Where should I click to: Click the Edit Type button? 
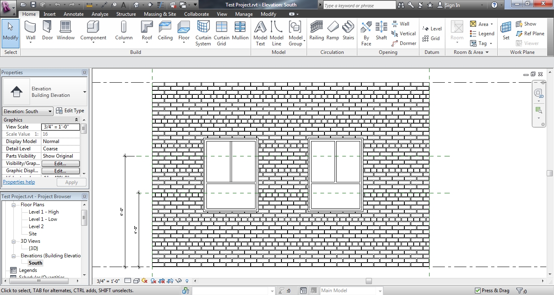click(70, 111)
